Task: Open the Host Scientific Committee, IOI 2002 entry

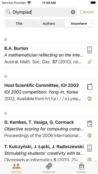Action: coord(49,92)
